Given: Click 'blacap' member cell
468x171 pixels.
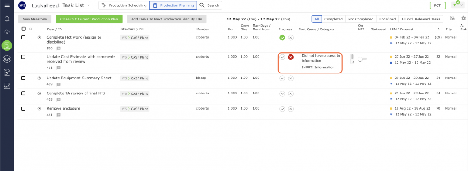Looking at the screenshot, I should pos(201,78).
